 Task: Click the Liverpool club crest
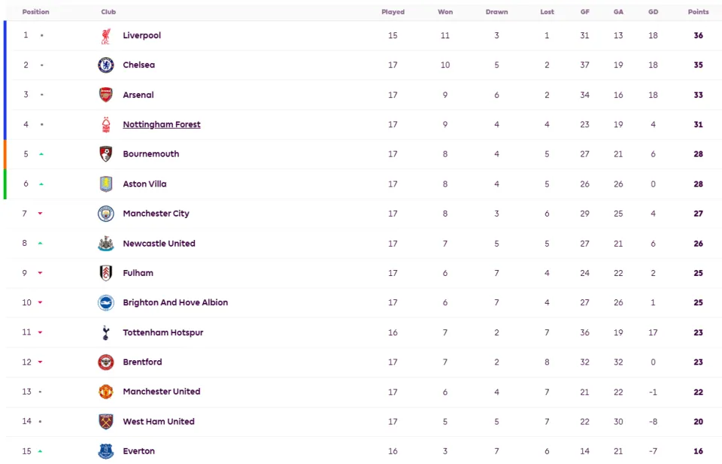(x=106, y=36)
